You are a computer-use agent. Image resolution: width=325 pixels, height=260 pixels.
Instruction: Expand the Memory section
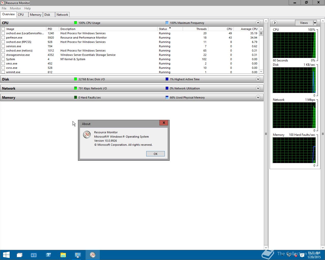[258, 97]
